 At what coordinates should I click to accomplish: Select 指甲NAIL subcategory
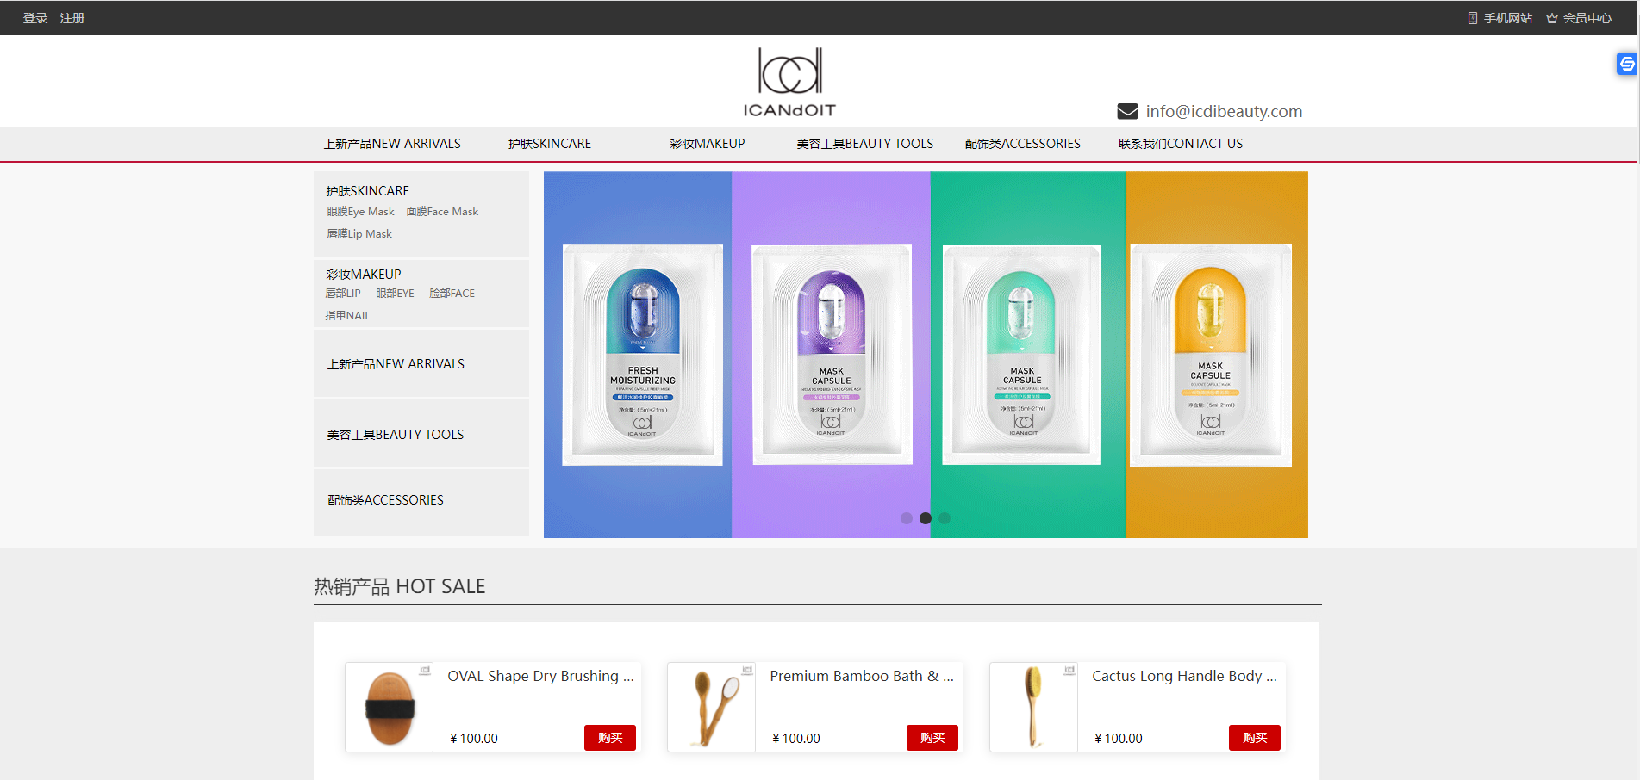[x=348, y=316]
